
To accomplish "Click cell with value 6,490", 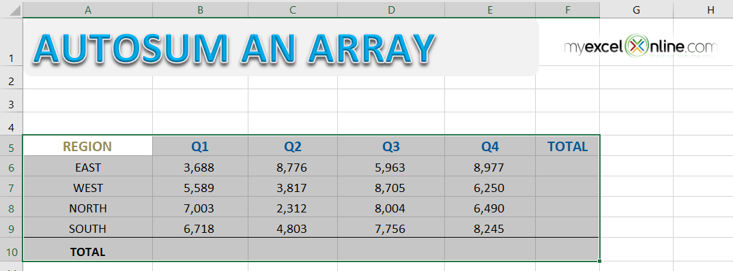I will pos(490,207).
